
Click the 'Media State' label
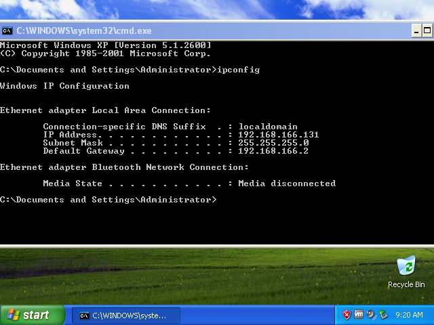click(73, 183)
